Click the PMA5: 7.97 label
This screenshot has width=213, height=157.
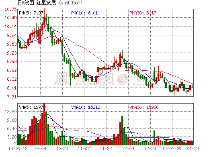(31, 13)
